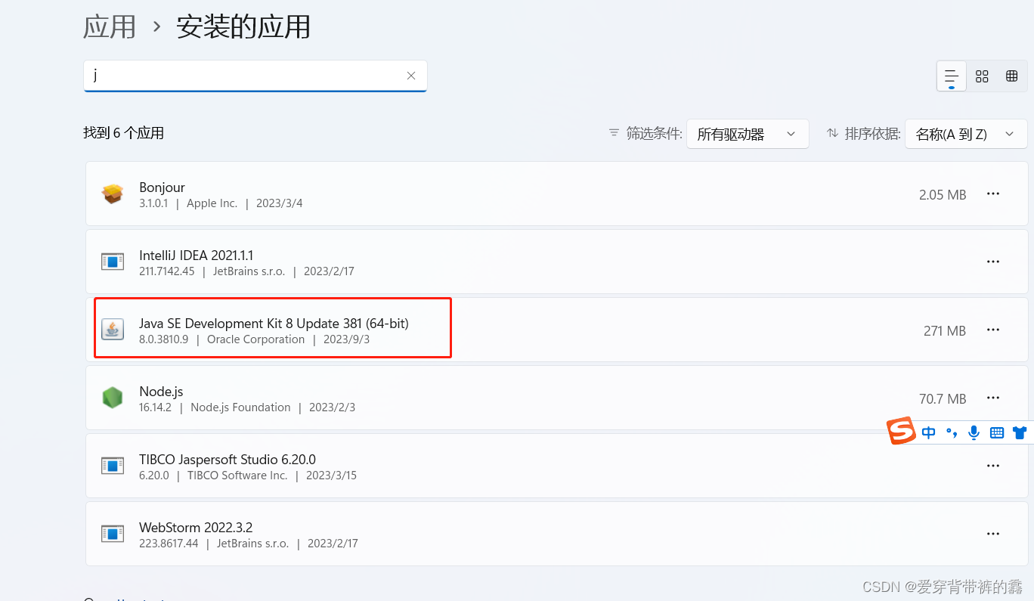The width and height of the screenshot is (1034, 601).
Task: Click the Java SE Development Kit icon
Action: pyautogui.click(x=113, y=330)
